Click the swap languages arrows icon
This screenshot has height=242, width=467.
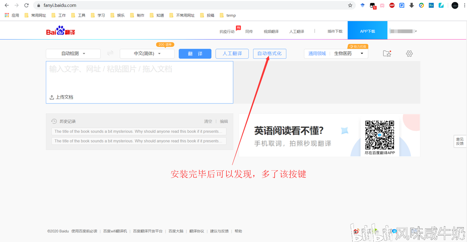(110, 53)
